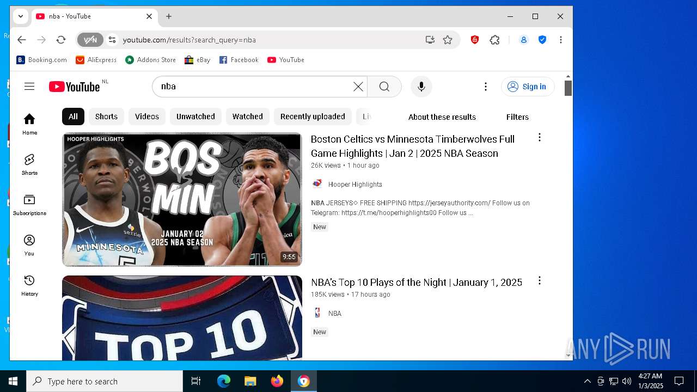Image resolution: width=697 pixels, height=392 pixels.
Task: Open options menu for Top 10 Plays video
Action: click(x=539, y=280)
